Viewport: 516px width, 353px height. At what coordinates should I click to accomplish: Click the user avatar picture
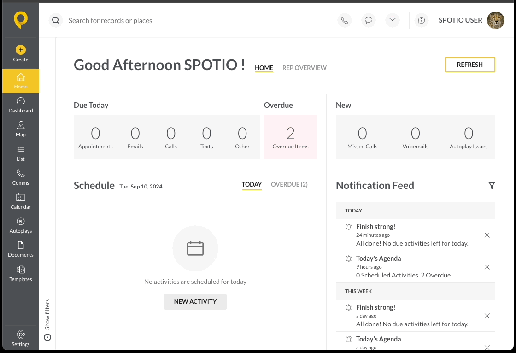[x=496, y=20]
